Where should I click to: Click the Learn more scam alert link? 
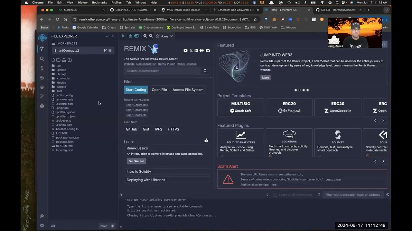(x=333, y=180)
